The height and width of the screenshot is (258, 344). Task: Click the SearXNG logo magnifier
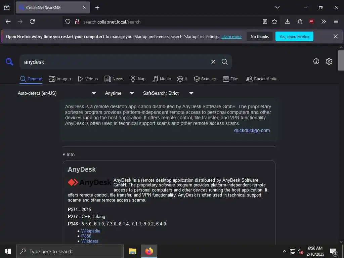tap(9, 62)
